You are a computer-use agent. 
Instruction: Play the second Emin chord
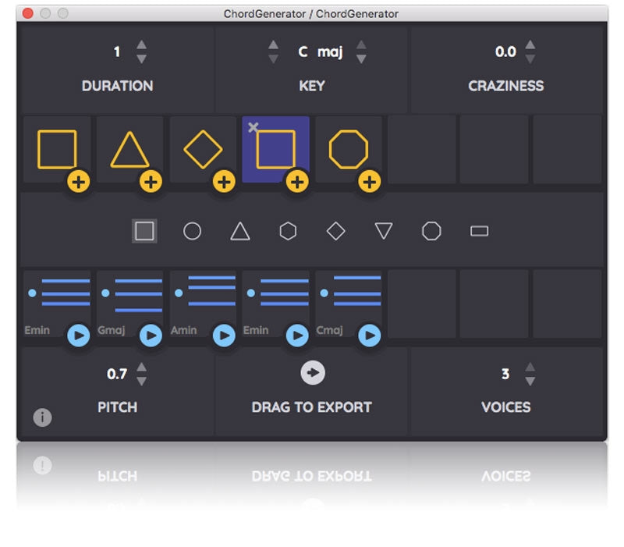click(297, 336)
